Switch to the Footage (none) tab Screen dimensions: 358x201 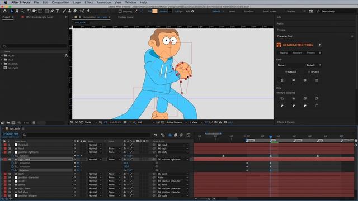(126, 17)
